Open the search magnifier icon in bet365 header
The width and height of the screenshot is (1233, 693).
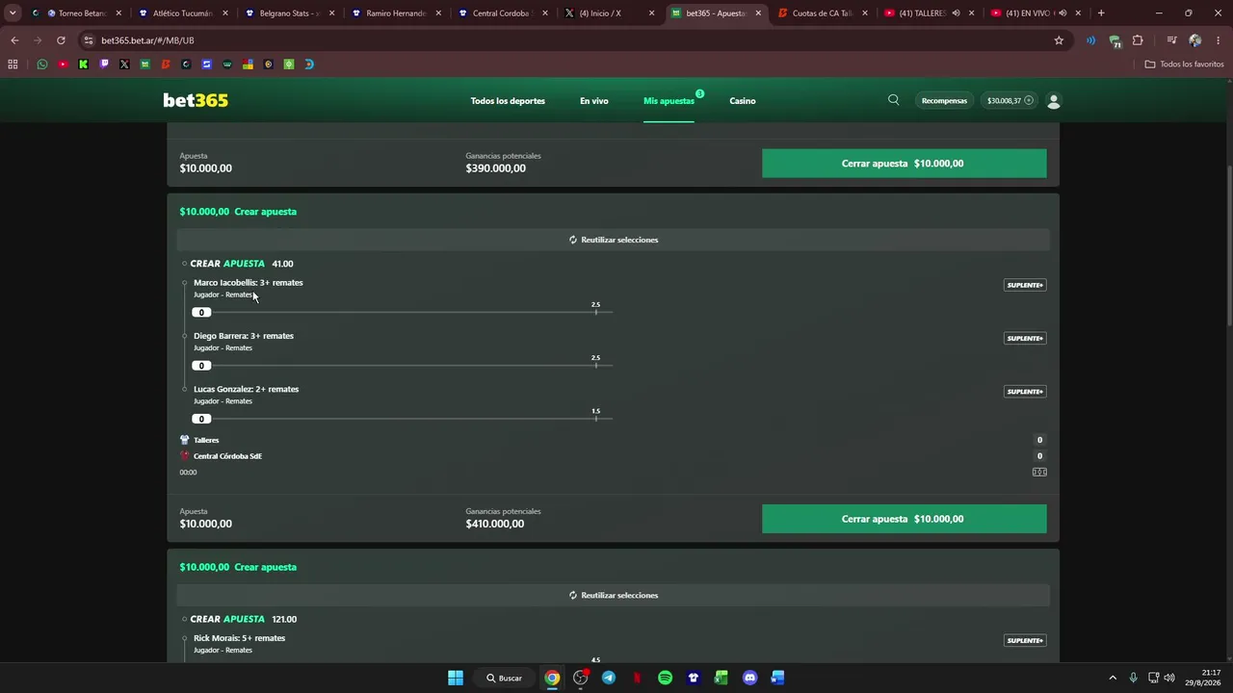click(894, 100)
